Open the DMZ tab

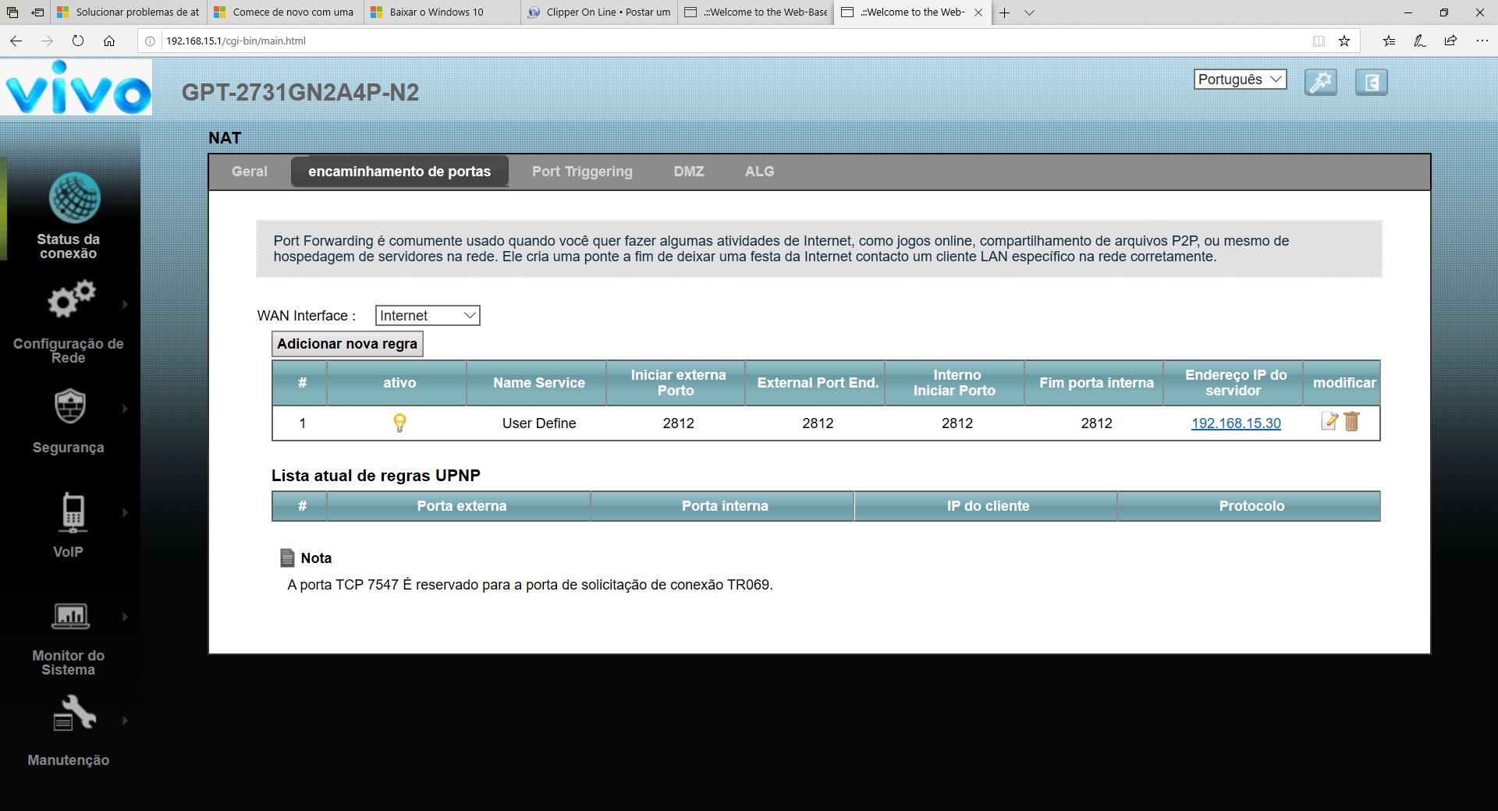click(689, 172)
